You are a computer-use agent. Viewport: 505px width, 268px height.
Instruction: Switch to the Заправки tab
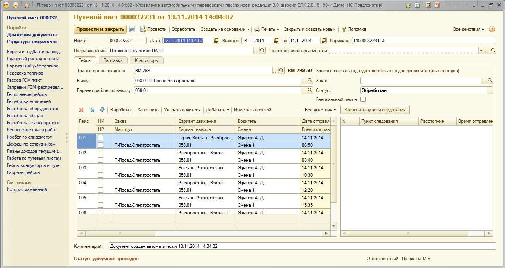(113, 60)
